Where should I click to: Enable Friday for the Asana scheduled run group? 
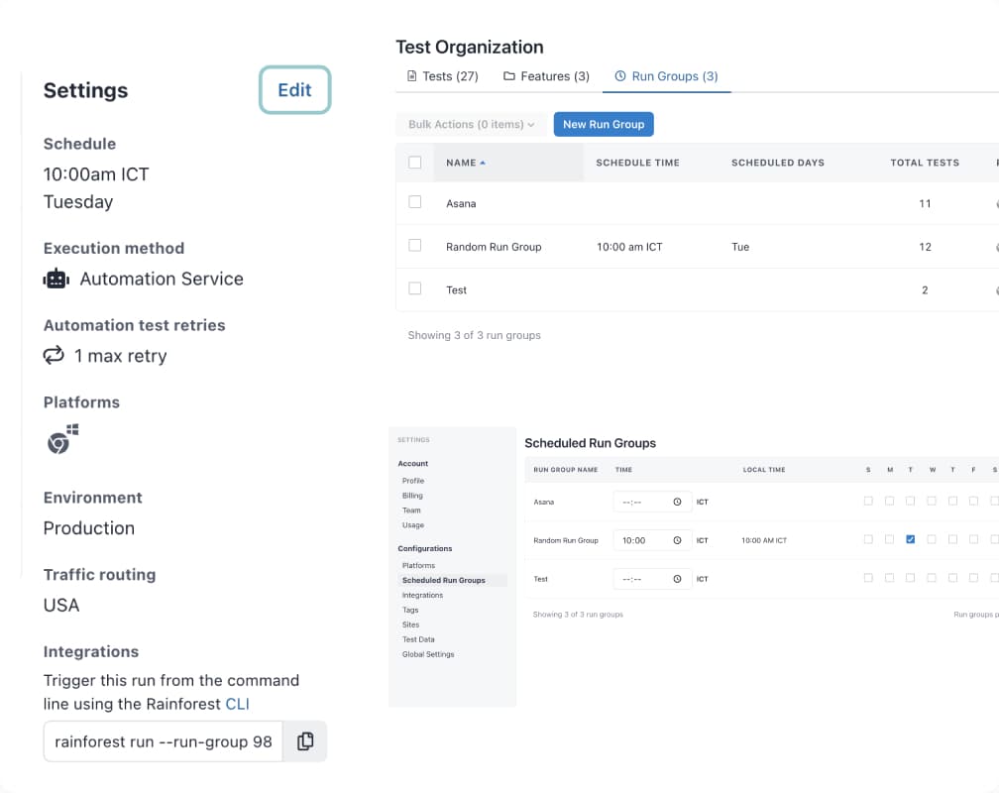(x=973, y=501)
